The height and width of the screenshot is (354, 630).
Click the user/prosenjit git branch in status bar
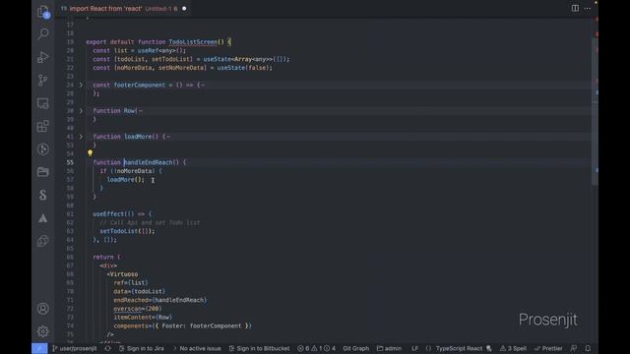(75, 348)
